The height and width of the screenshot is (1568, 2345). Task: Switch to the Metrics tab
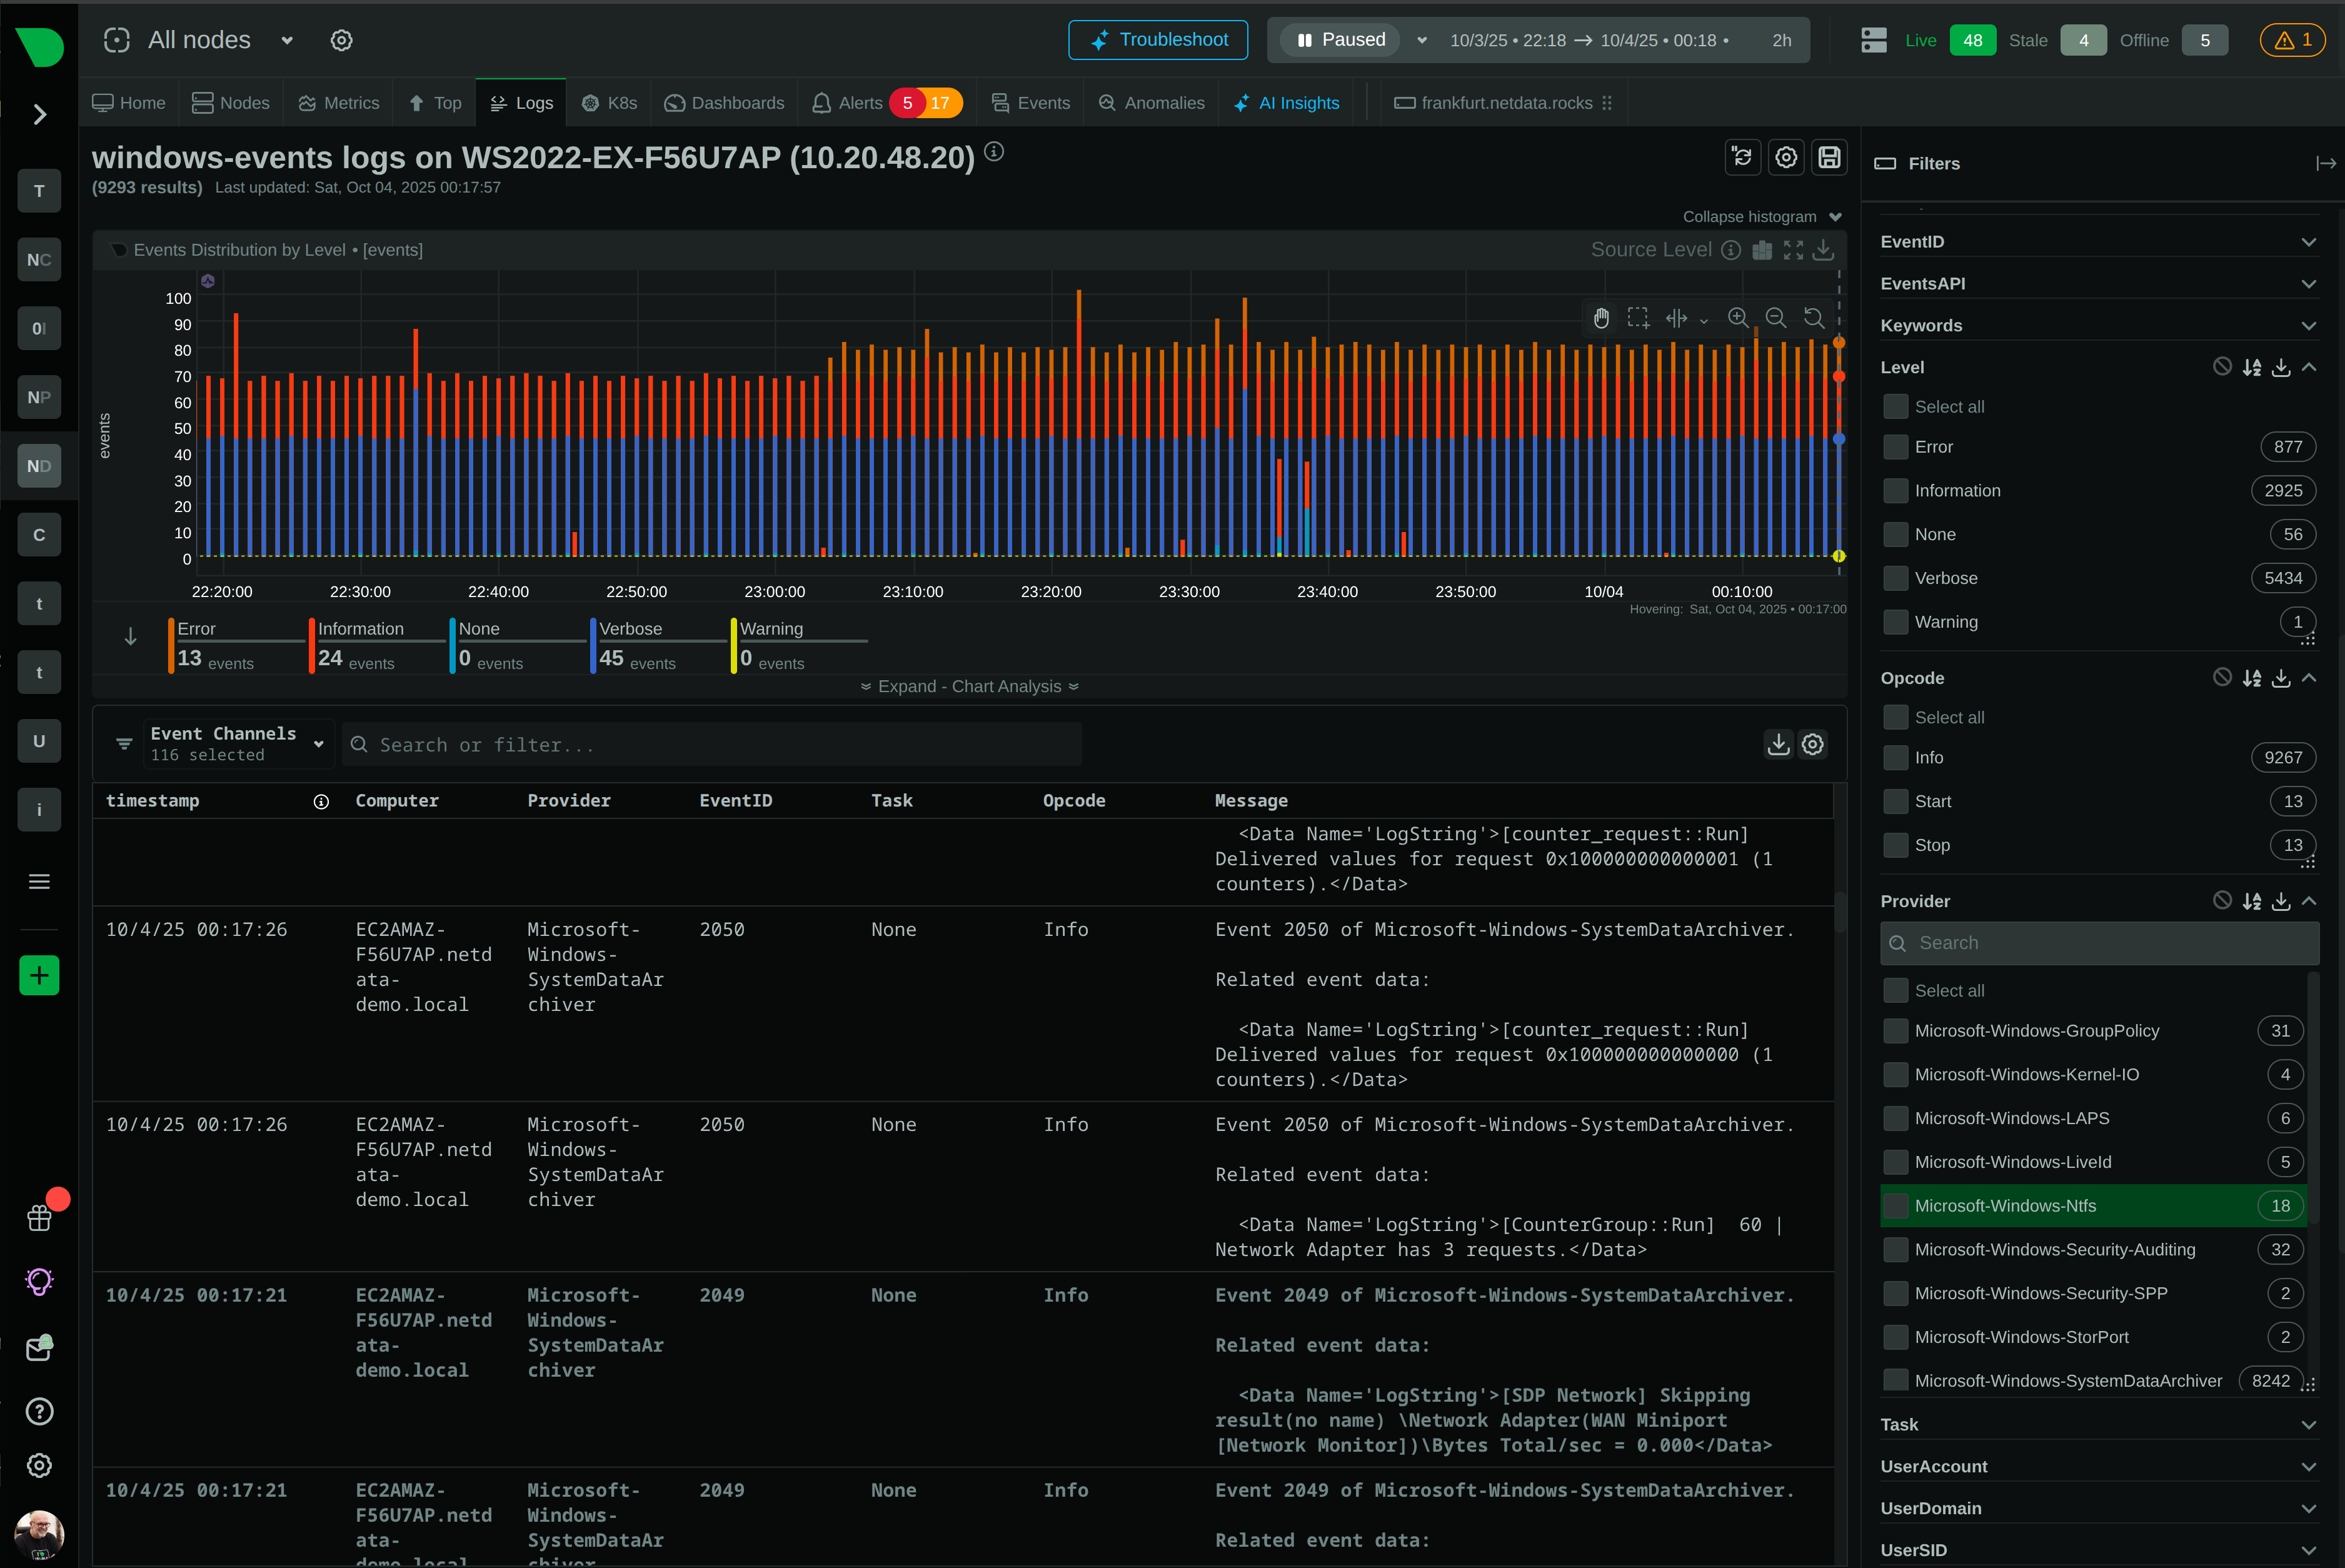pyautogui.click(x=338, y=102)
